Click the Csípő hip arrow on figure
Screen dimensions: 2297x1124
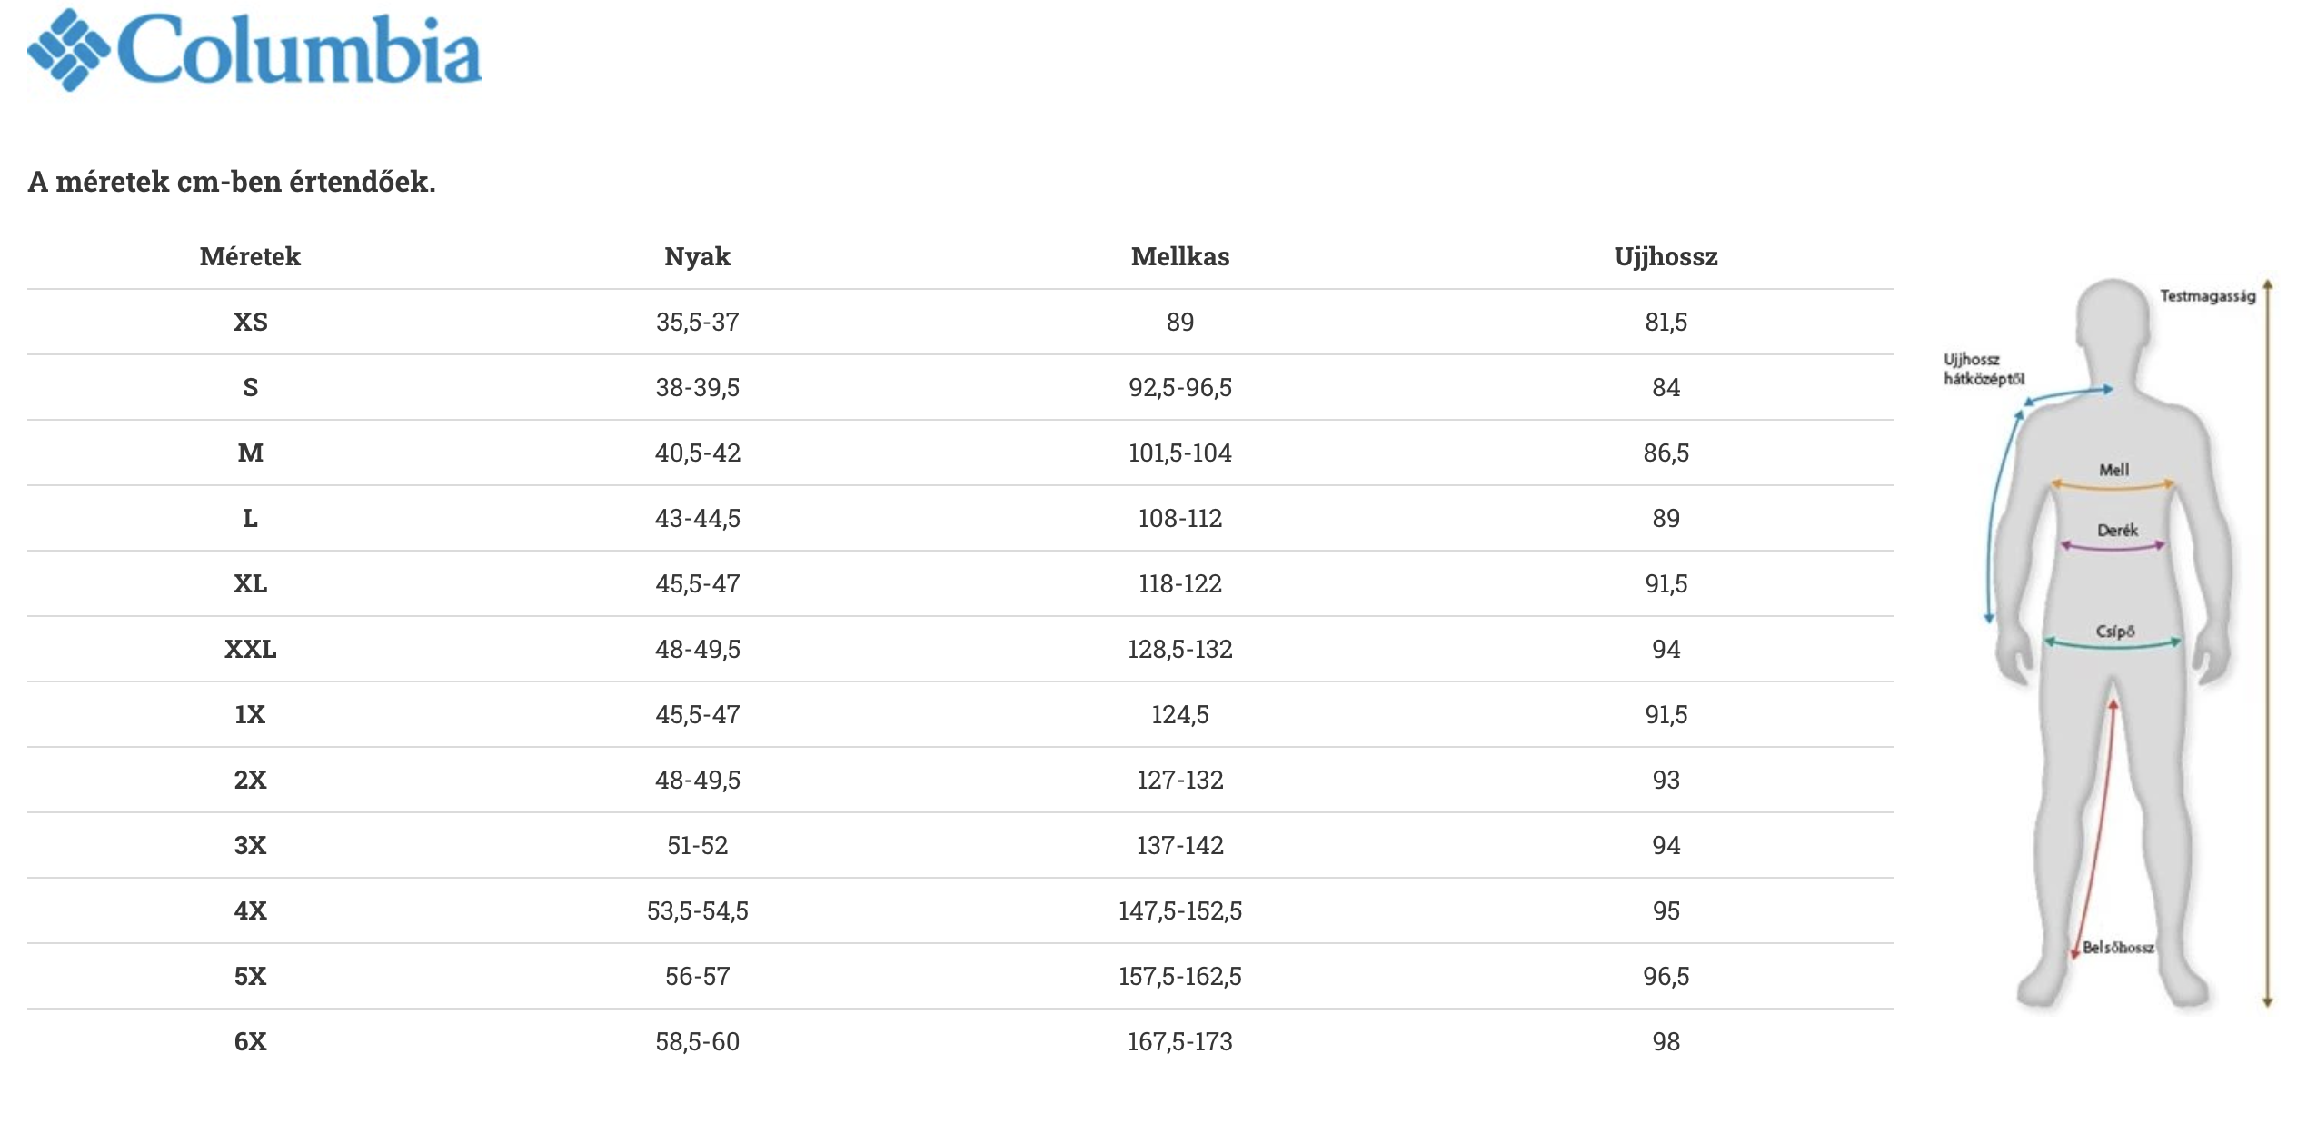(x=2113, y=643)
